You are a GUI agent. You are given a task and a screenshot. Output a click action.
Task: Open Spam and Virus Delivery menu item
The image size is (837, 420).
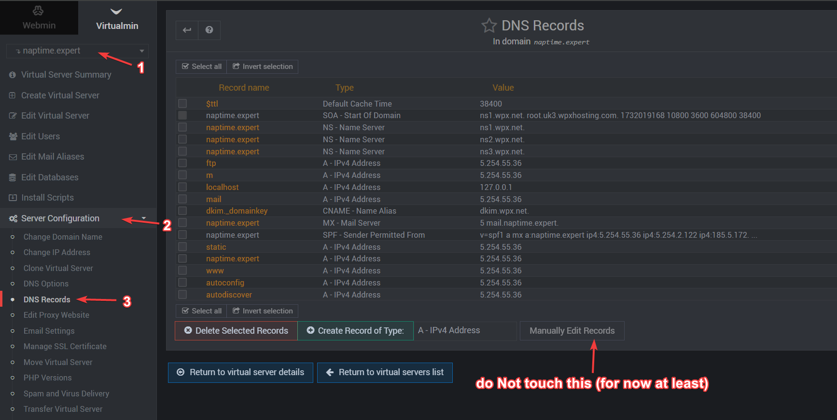pos(66,393)
